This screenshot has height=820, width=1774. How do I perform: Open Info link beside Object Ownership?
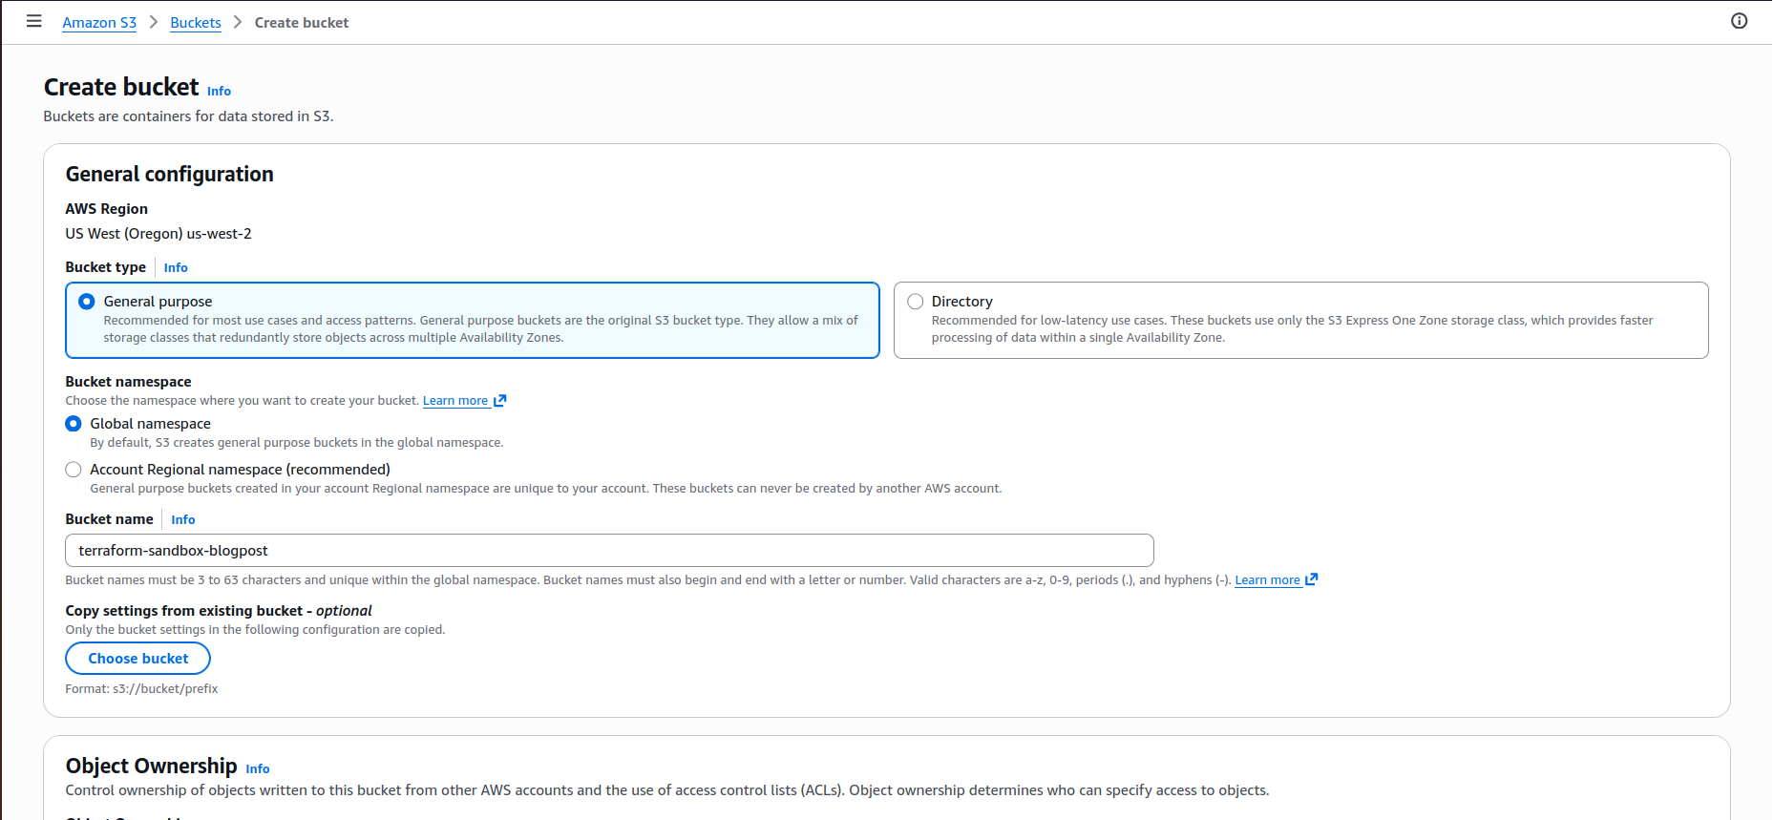click(x=258, y=769)
